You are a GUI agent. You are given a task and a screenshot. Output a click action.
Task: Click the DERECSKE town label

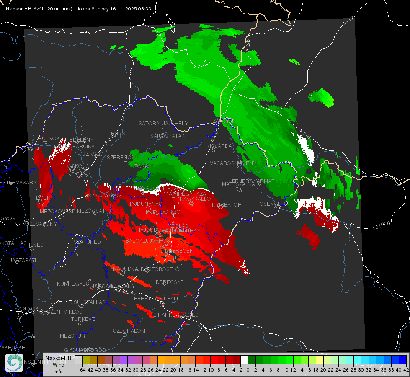coord(170,282)
